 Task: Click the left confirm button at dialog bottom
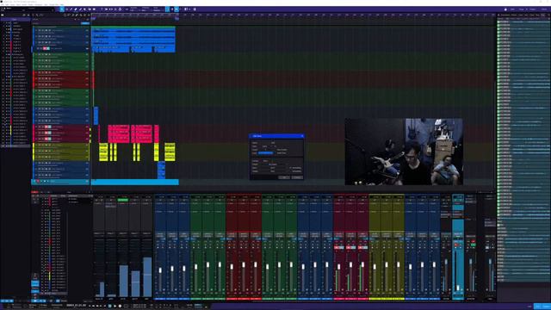coord(284,177)
